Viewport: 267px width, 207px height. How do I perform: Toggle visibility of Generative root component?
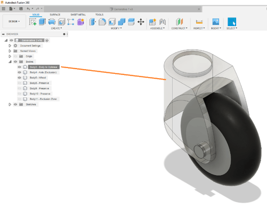pos(11,40)
